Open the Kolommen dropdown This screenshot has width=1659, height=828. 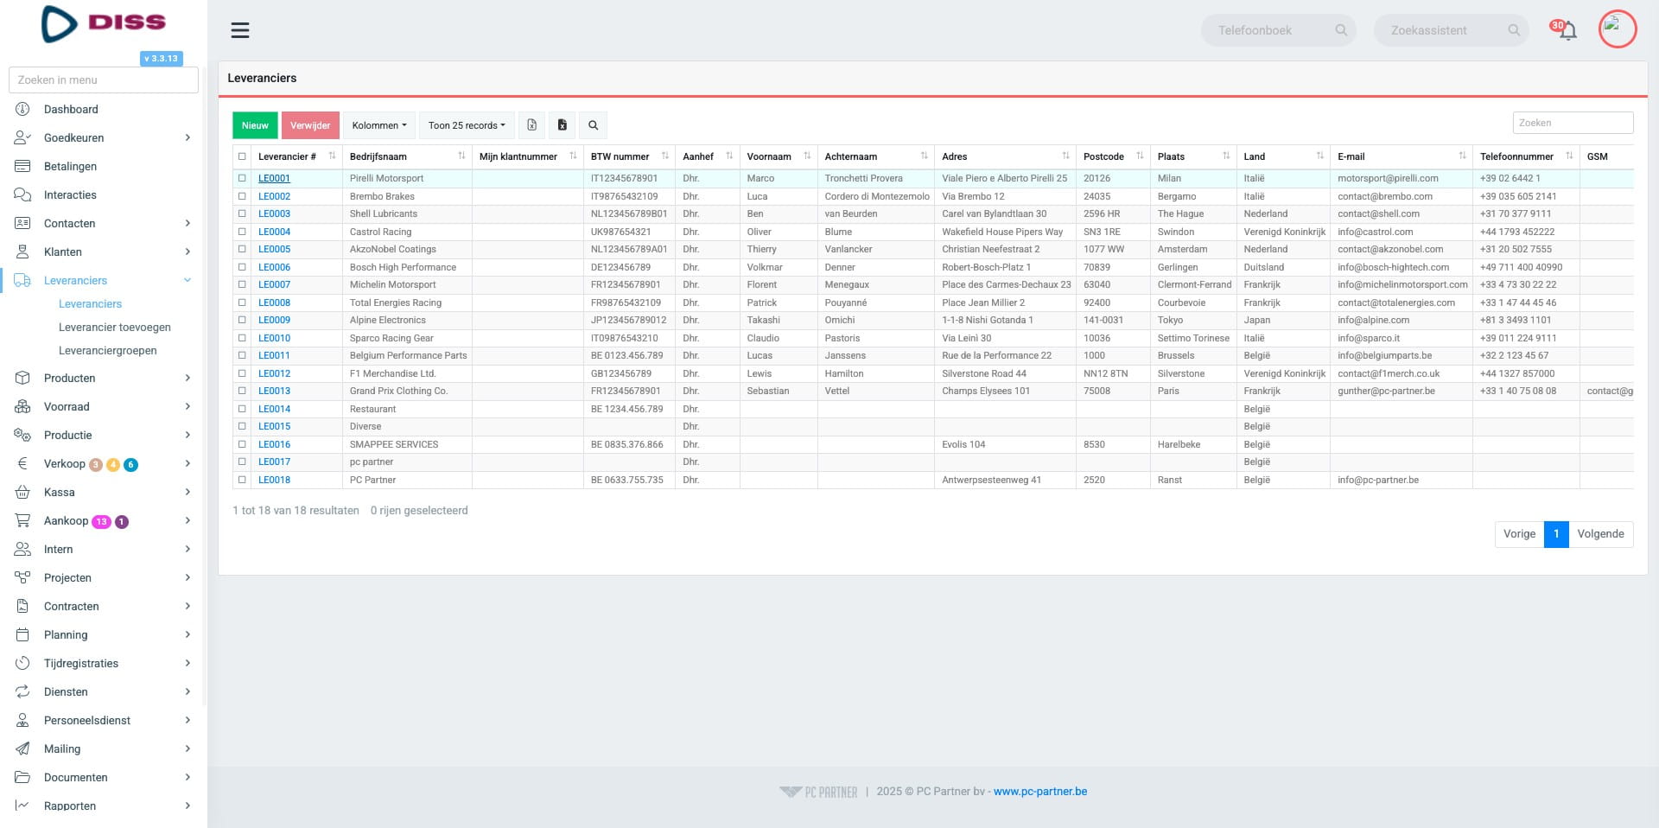point(379,125)
